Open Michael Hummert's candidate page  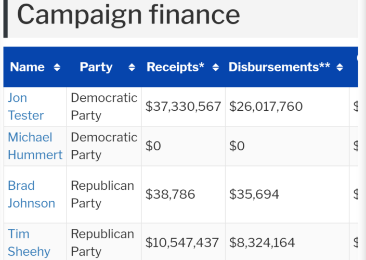pyautogui.click(x=35, y=146)
